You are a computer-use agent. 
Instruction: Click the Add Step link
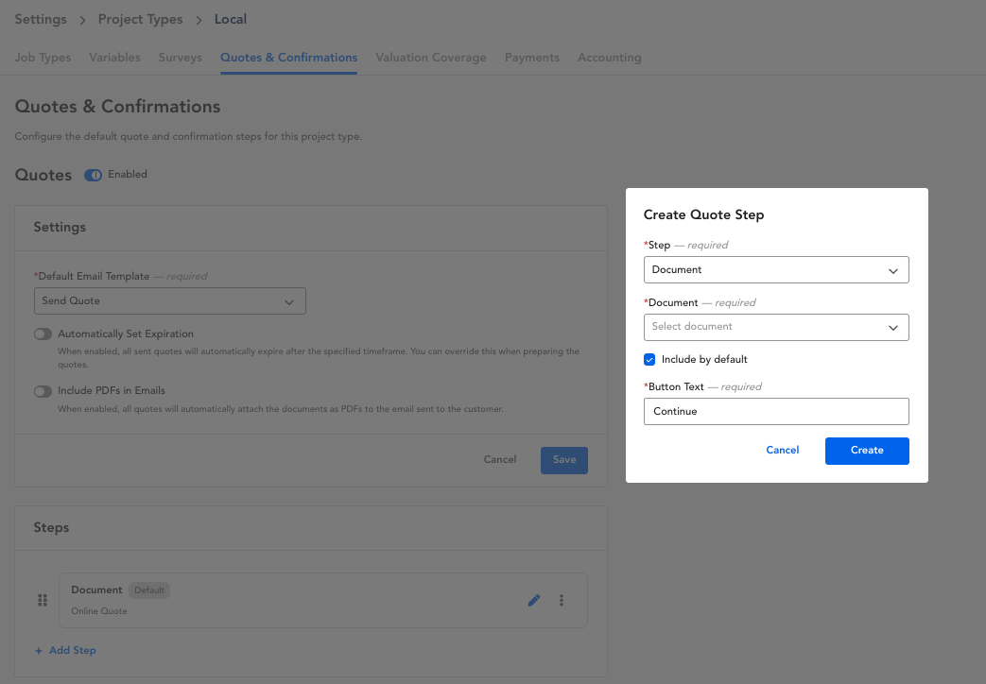pos(65,650)
